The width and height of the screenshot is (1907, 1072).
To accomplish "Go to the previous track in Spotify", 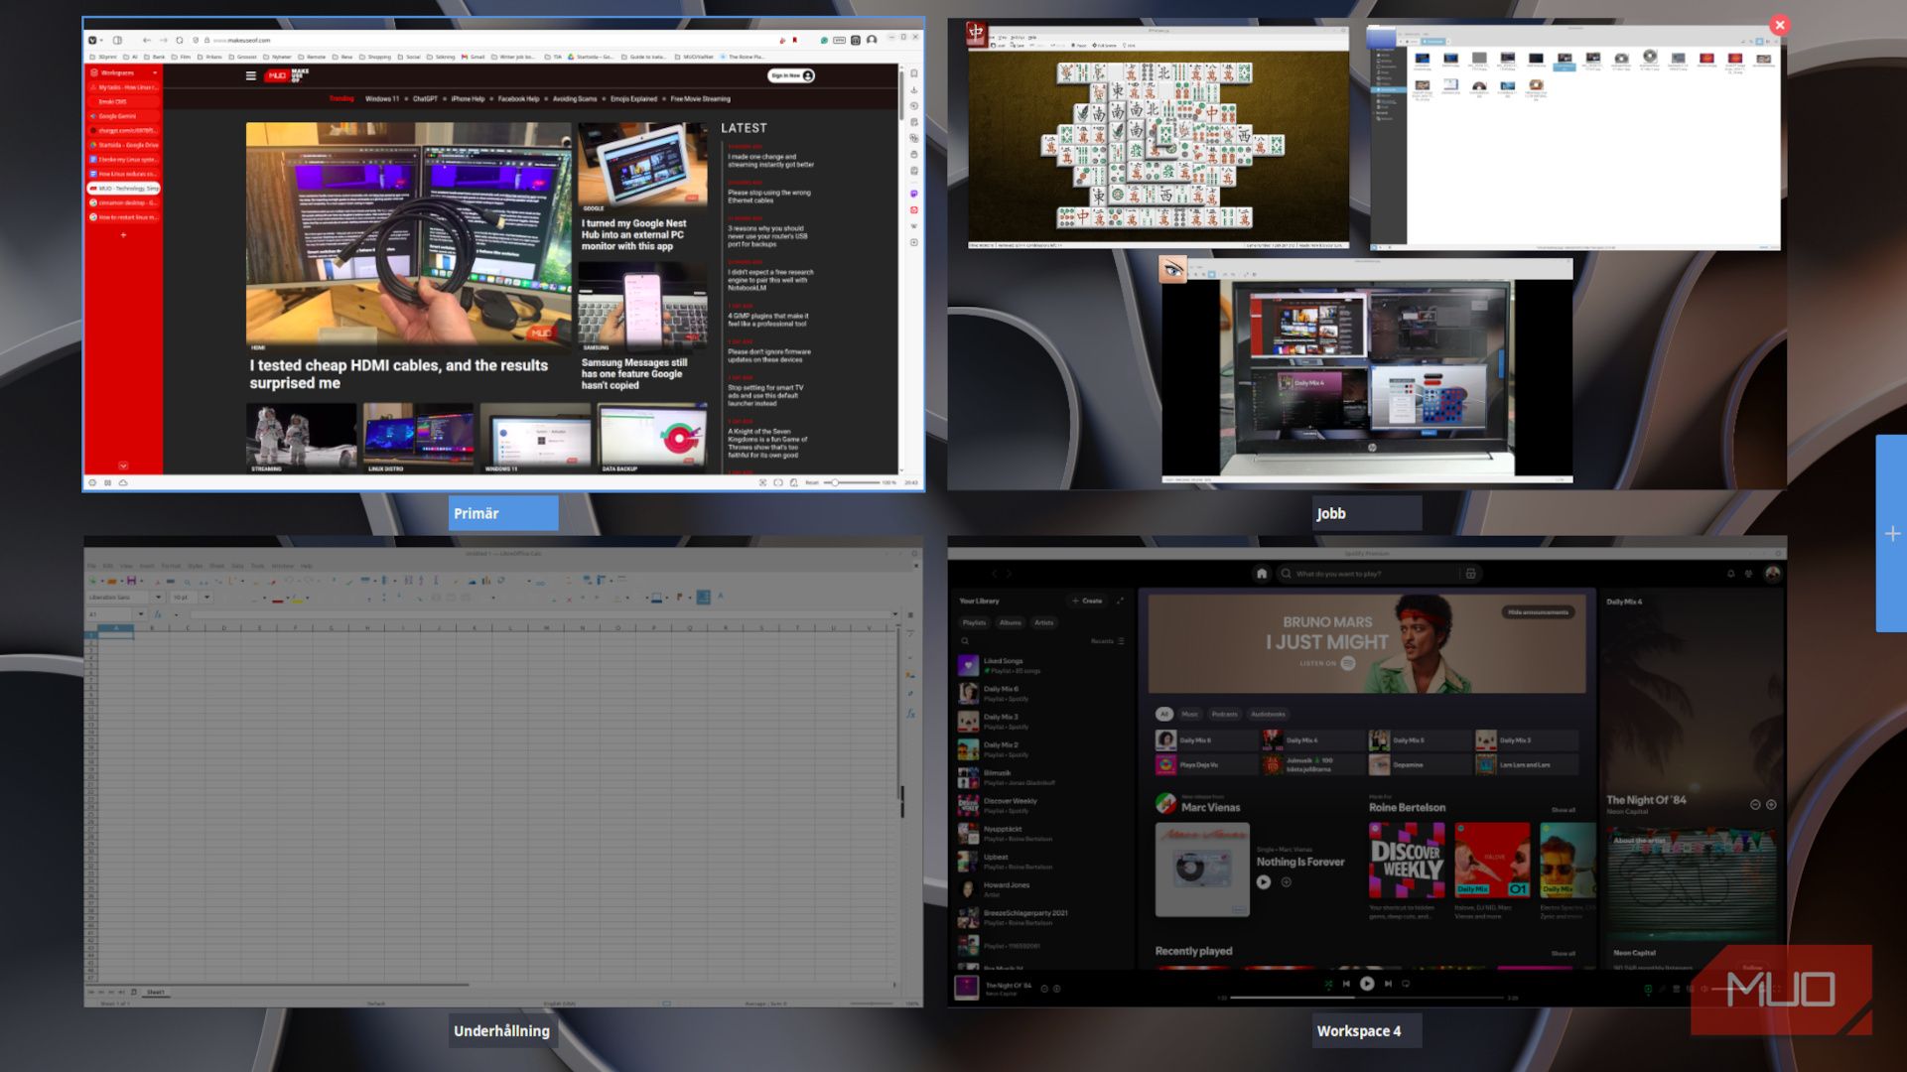I will tap(1346, 984).
